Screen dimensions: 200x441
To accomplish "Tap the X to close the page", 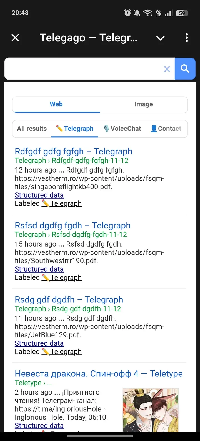I will (x=15, y=38).
